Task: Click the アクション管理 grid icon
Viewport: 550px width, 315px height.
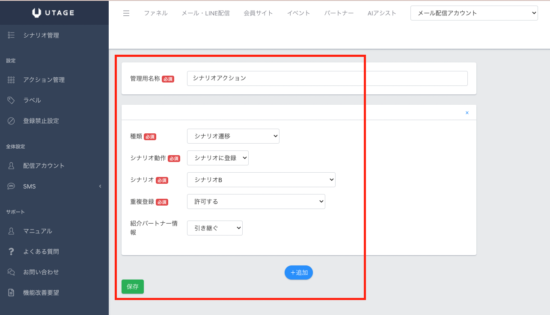Action: [12, 80]
